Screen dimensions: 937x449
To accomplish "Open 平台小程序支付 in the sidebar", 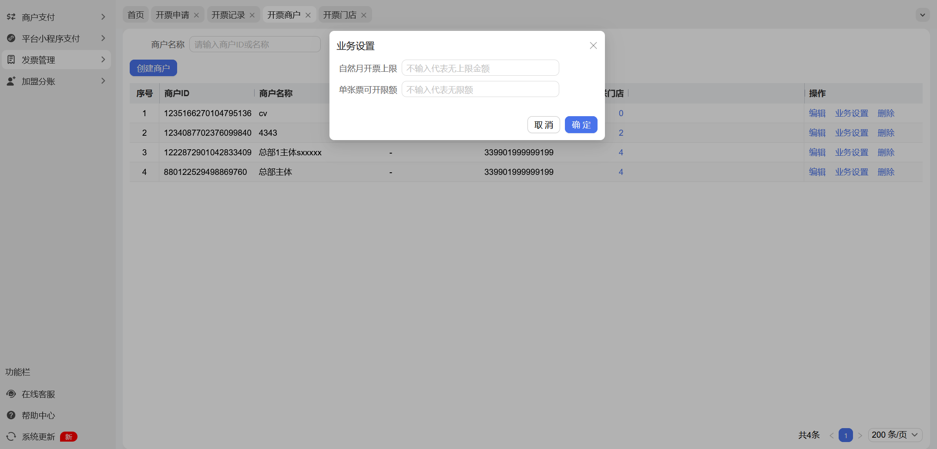I will (x=56, y=38).
